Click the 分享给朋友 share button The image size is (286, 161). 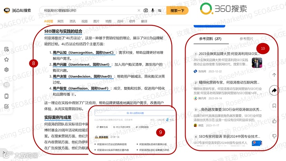142,127
